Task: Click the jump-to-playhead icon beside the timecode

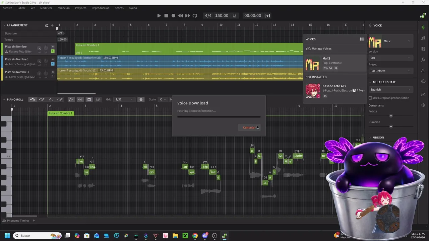Action: point(267,16)
